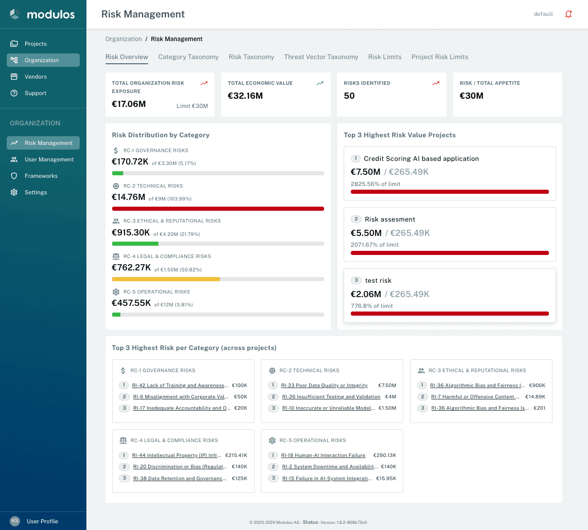Click the RC-1 Governance Risks dollar icon
Screen dimensions: 588x530
[117, 151]
